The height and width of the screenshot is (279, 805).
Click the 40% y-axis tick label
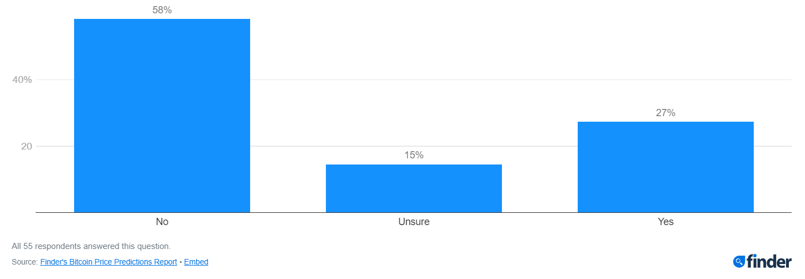[x=22, y=80]
